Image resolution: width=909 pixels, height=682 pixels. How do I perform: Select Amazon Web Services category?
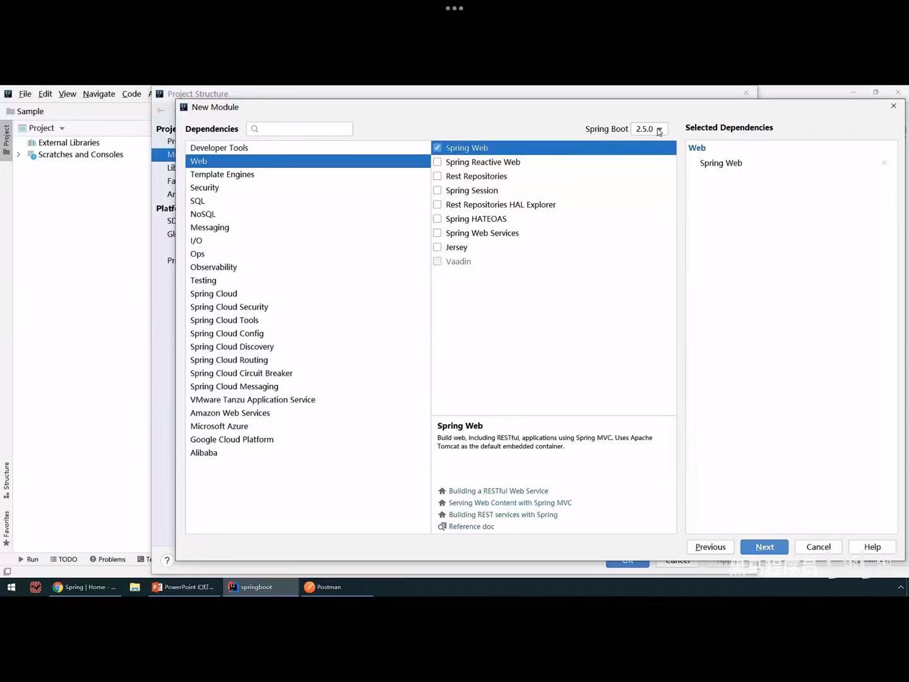[x=307, y=413]
